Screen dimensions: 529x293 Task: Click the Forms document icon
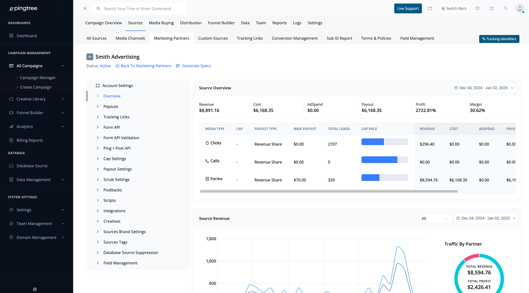(x=207, y=179)
